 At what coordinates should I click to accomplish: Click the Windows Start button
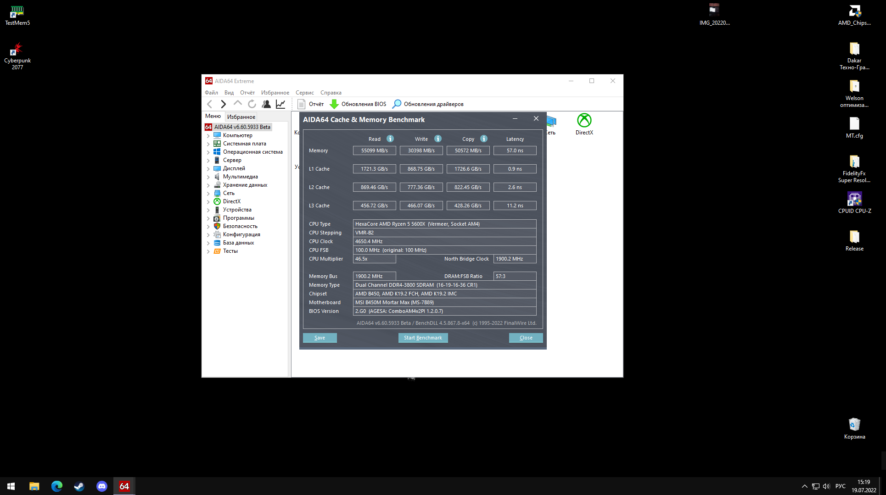click(11, 486)
